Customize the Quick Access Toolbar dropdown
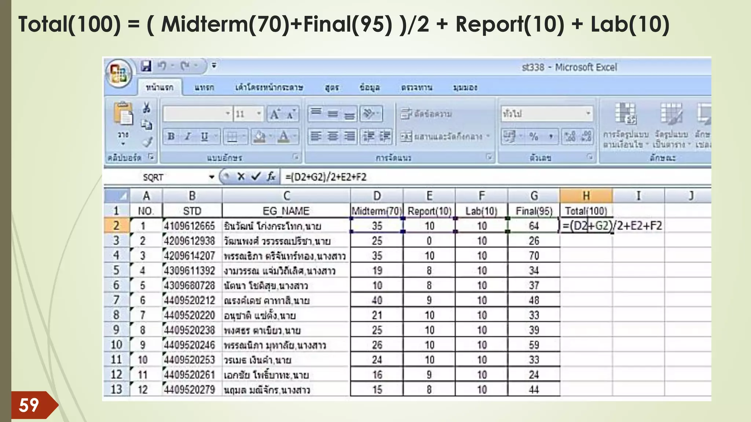Screen dimensions: 751x422 pyautogui.click(x=214, y=66)
